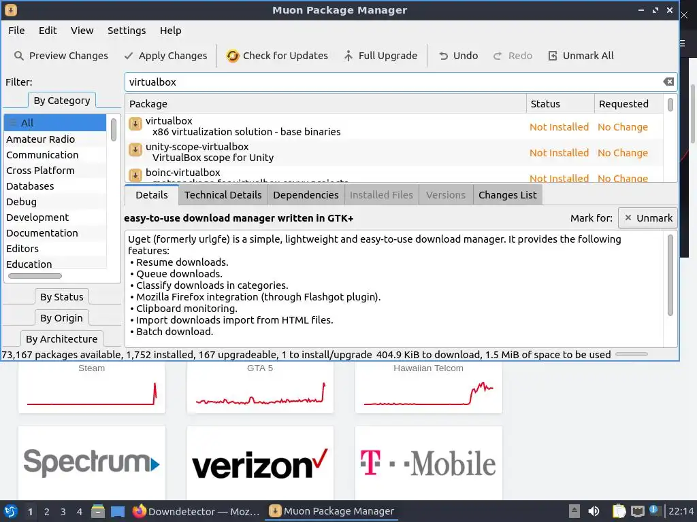Select the Databases category

coord(55,186)
